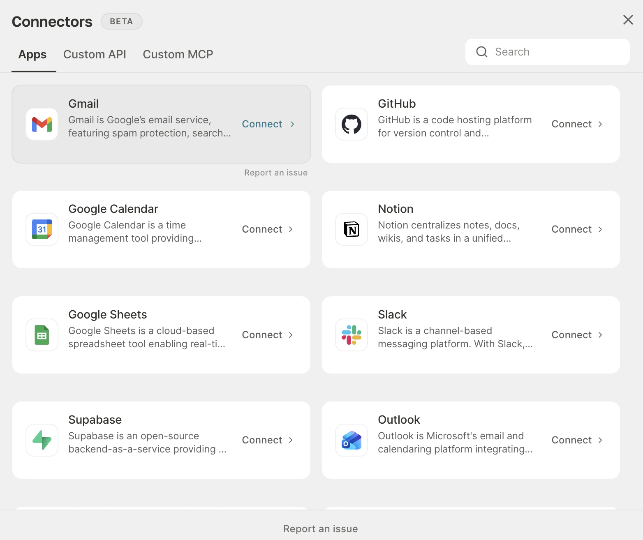Click the Outlook card title
643x540 pixels.
coord(399,420)
